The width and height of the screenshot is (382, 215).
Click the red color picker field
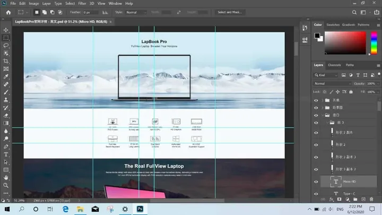pos(345,42)
